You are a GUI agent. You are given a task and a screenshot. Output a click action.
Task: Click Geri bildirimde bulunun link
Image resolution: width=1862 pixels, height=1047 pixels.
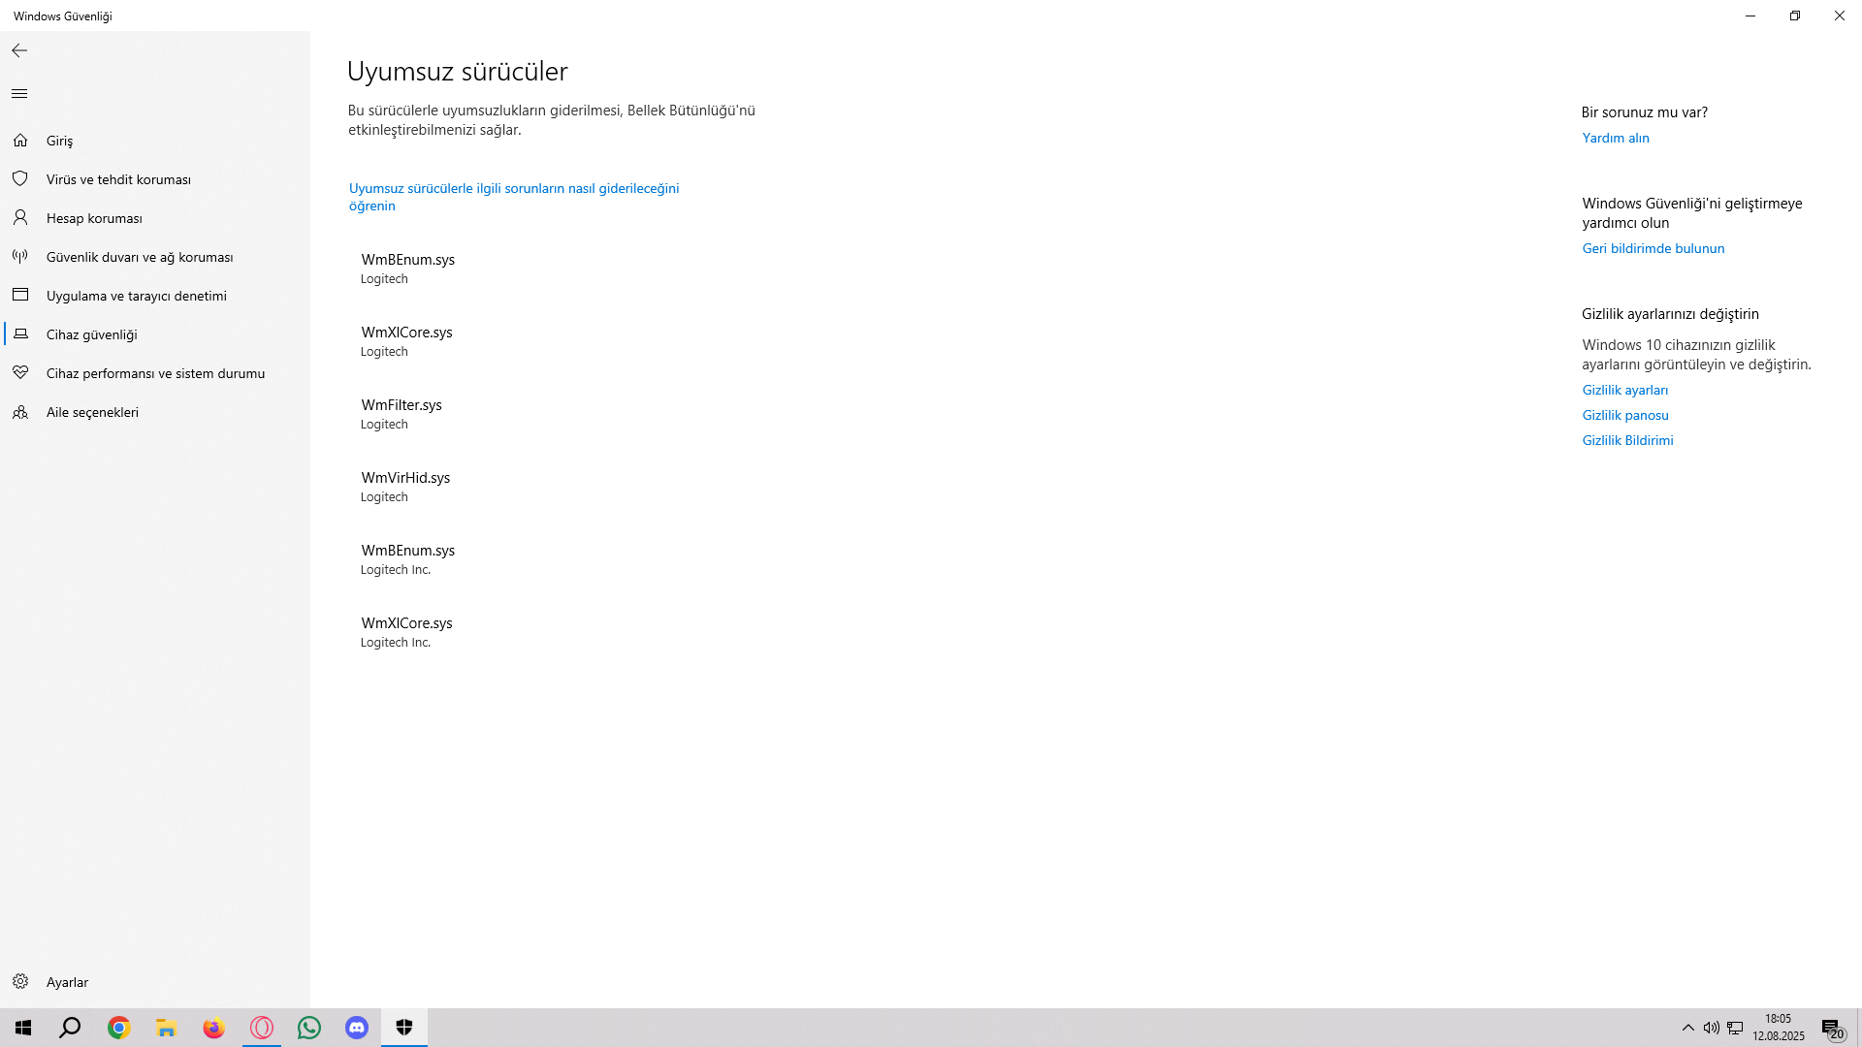click(x=1653, y=248)
